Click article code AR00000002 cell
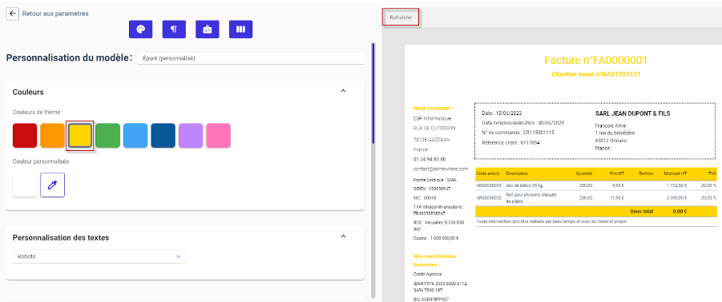 489,198
